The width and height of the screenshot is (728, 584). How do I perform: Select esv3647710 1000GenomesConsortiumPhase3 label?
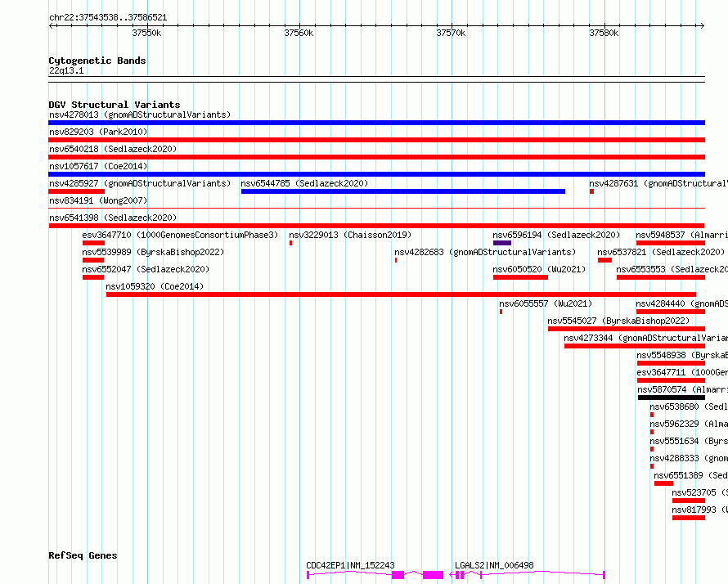[x=180, y=235]
